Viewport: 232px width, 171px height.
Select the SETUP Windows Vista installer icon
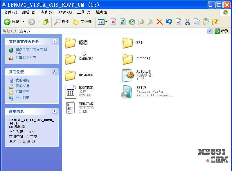click(x=127, y=92)
